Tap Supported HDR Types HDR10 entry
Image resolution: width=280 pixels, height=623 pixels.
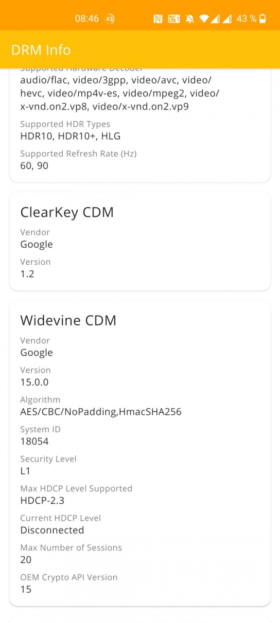(x=70, y=130)
